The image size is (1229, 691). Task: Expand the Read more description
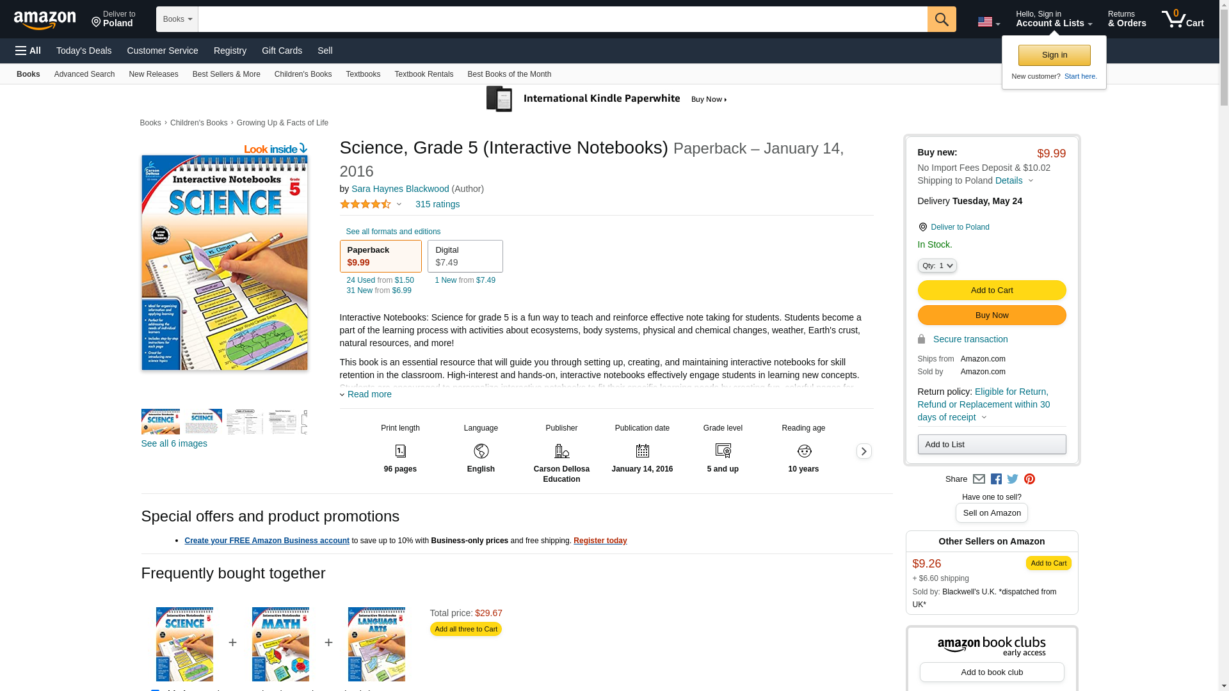[369, 394]
